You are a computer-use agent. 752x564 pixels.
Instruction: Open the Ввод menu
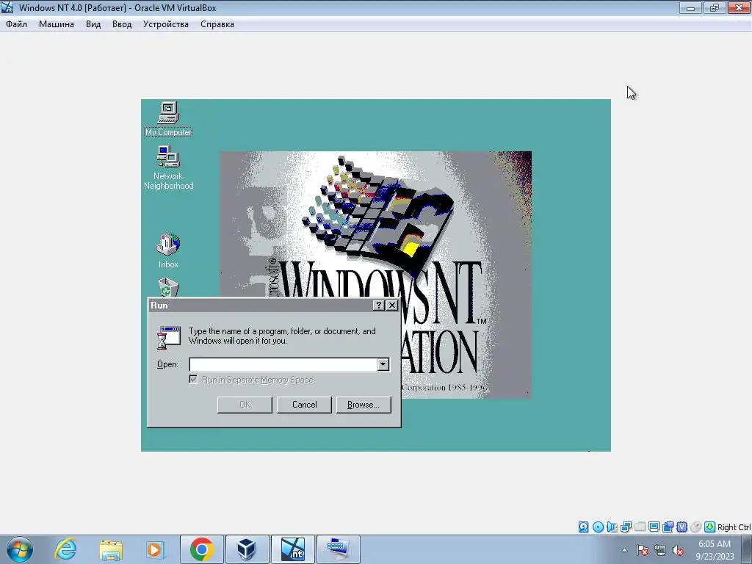pos(122,24)
